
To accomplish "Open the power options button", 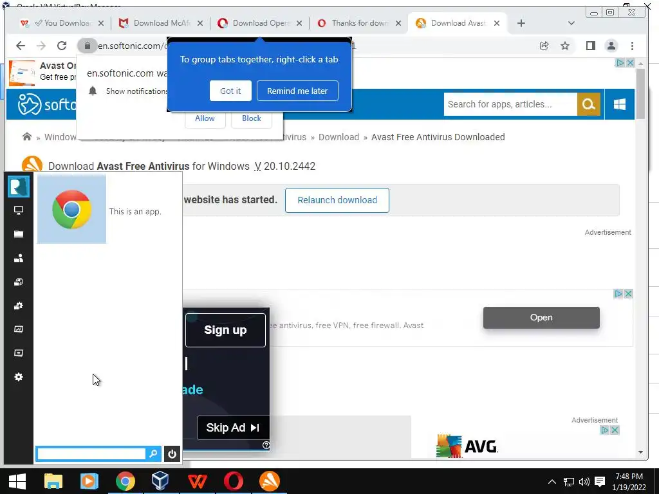I will tap(172, 453).
